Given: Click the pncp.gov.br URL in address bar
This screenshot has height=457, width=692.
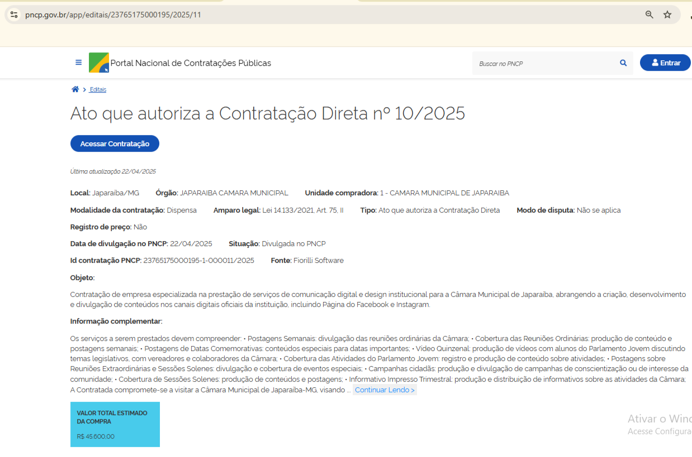Looking at the screenshot, I should [x=113, y=15].
